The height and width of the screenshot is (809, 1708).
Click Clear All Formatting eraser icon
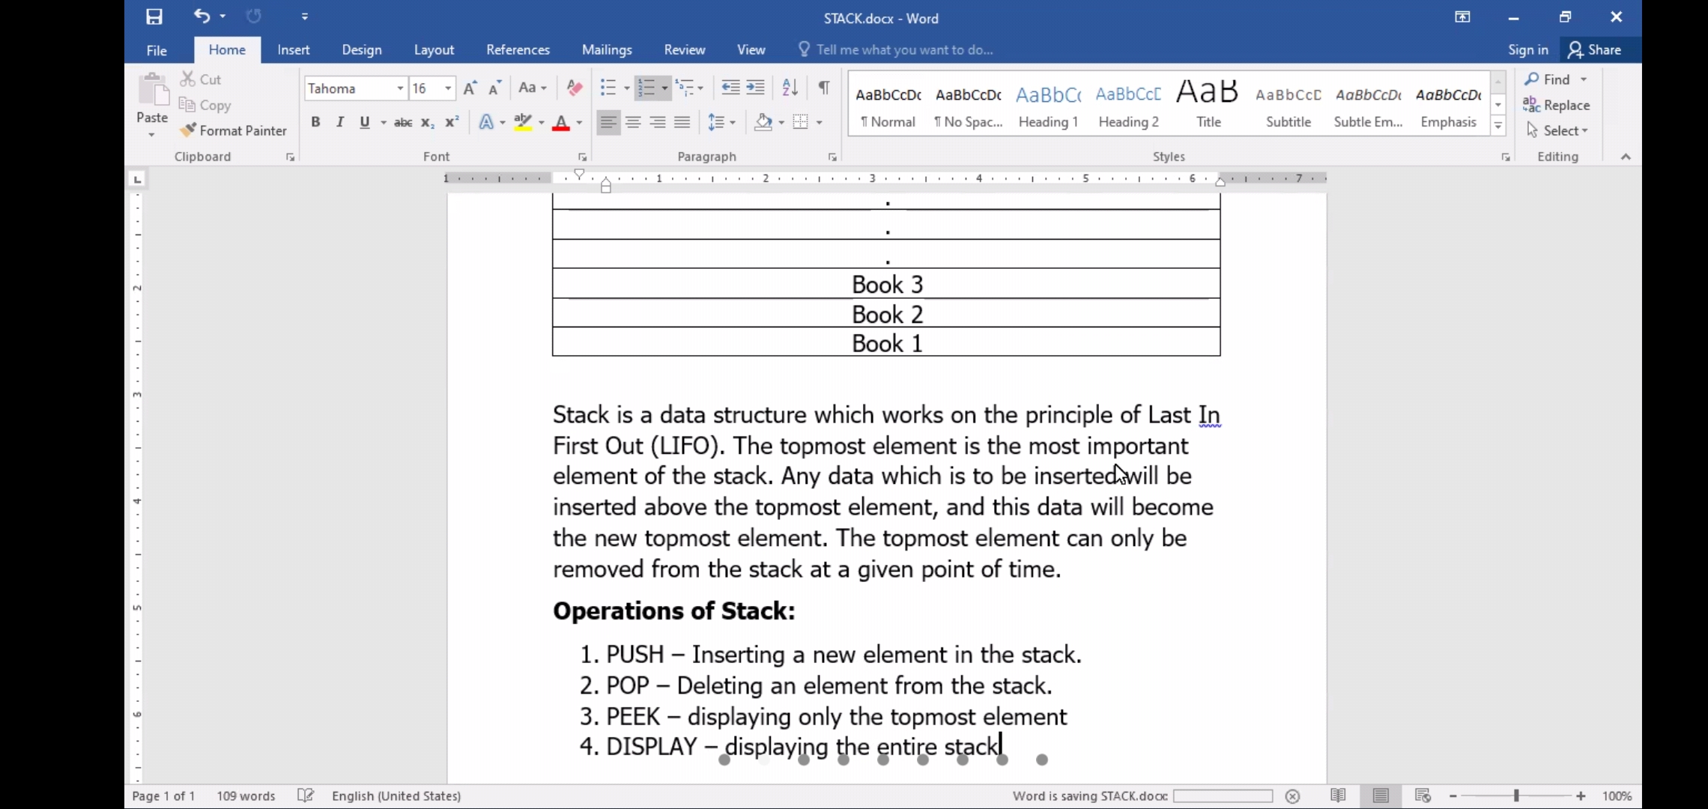tap(575, 88)
